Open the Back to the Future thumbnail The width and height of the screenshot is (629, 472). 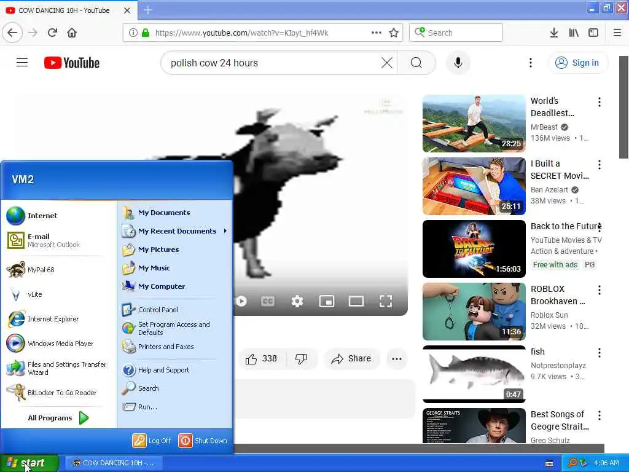tap(474, 249)
